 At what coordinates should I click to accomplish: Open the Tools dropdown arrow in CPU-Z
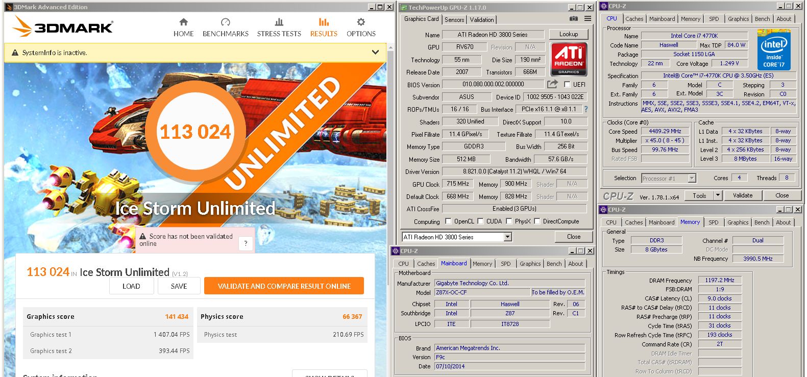(718, 195)
